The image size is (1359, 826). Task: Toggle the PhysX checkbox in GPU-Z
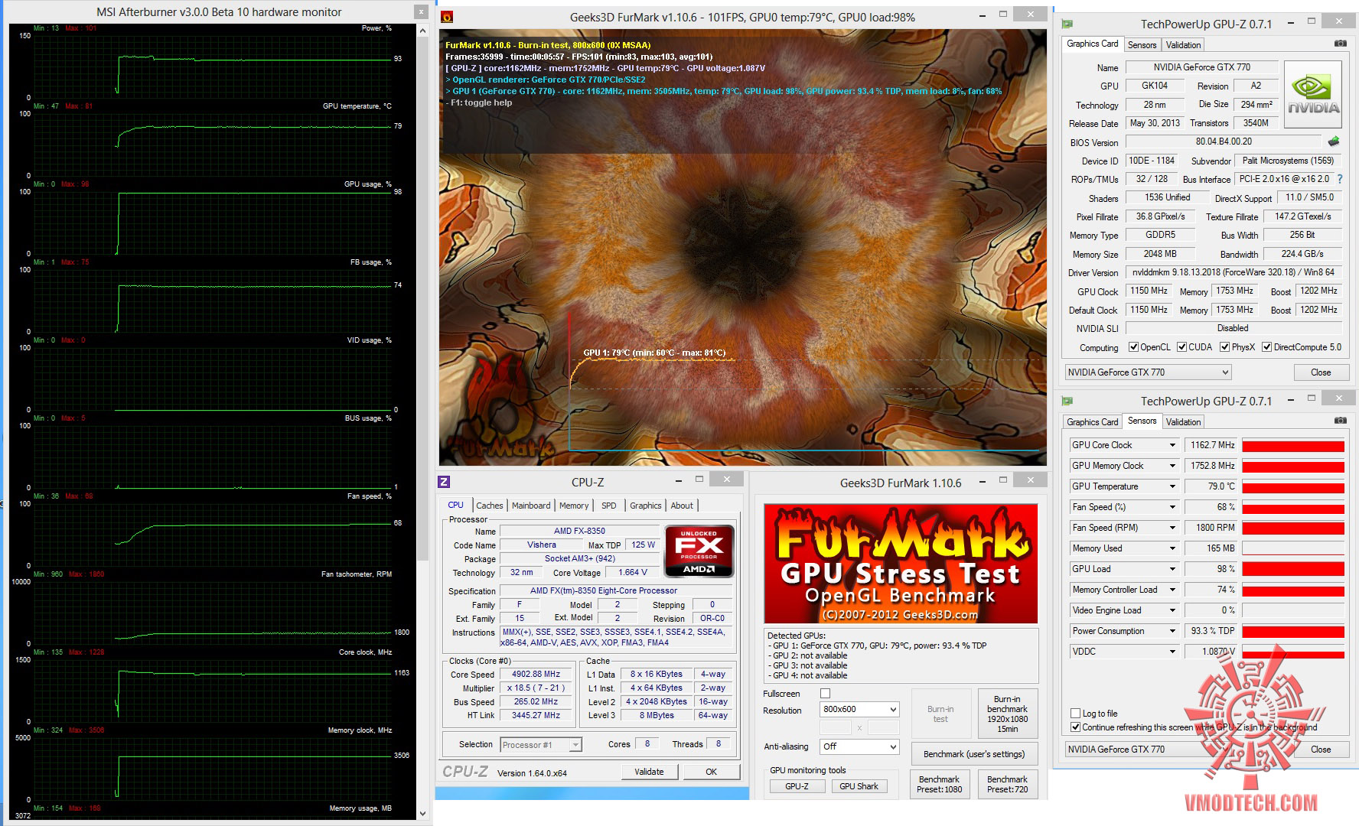pyautogui.click(x=1225, y=347)
